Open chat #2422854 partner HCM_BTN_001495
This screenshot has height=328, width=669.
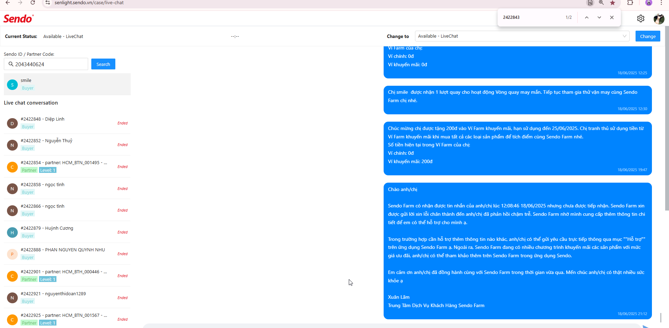pyautogui.click(x=67, y=167)
